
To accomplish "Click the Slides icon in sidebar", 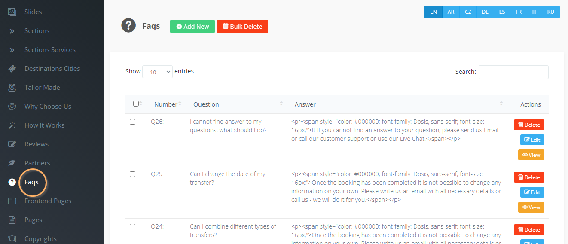I will coord(12,12).
